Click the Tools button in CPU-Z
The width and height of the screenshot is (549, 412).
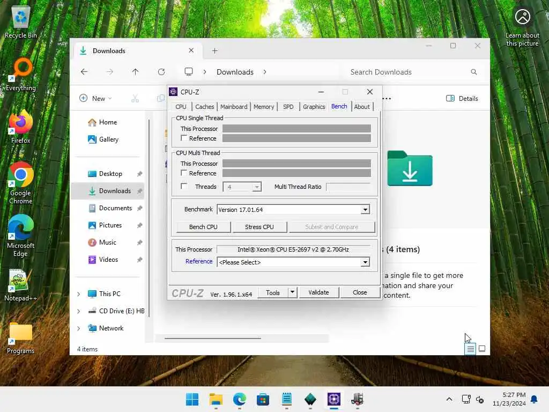pos(273,292)
